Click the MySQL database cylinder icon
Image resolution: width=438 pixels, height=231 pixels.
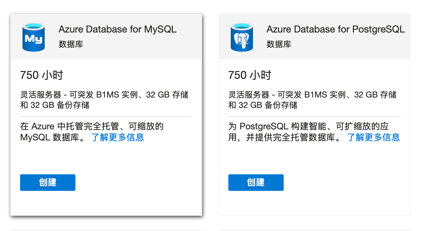(34, 37)
